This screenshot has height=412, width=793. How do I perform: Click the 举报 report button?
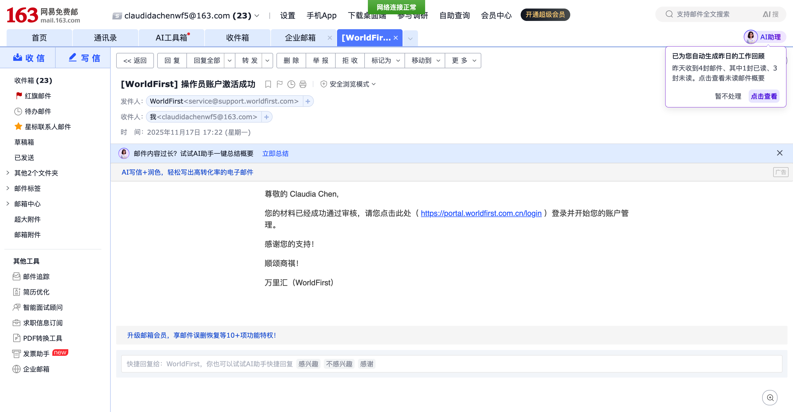321,61
